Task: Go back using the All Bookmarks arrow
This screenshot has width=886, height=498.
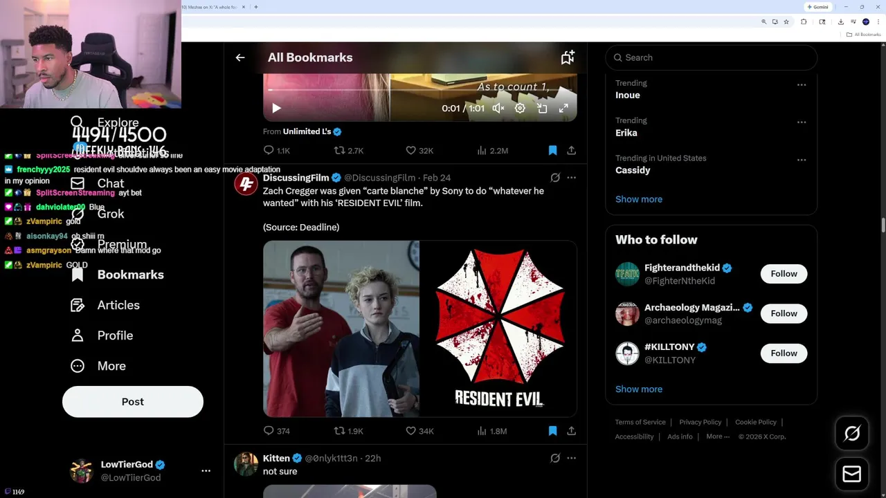Action: click(240, 57)
